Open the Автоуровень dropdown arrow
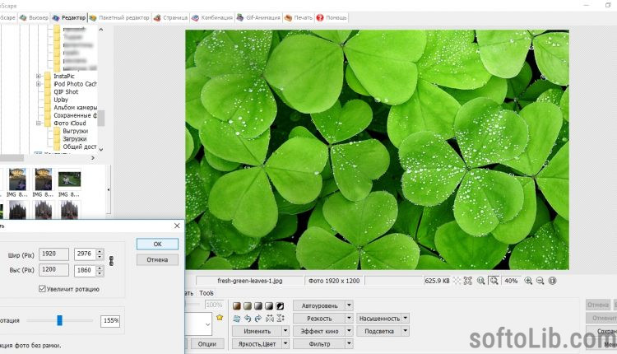The height and width of the screenshot is (354, 617). [x=349, y=305]
